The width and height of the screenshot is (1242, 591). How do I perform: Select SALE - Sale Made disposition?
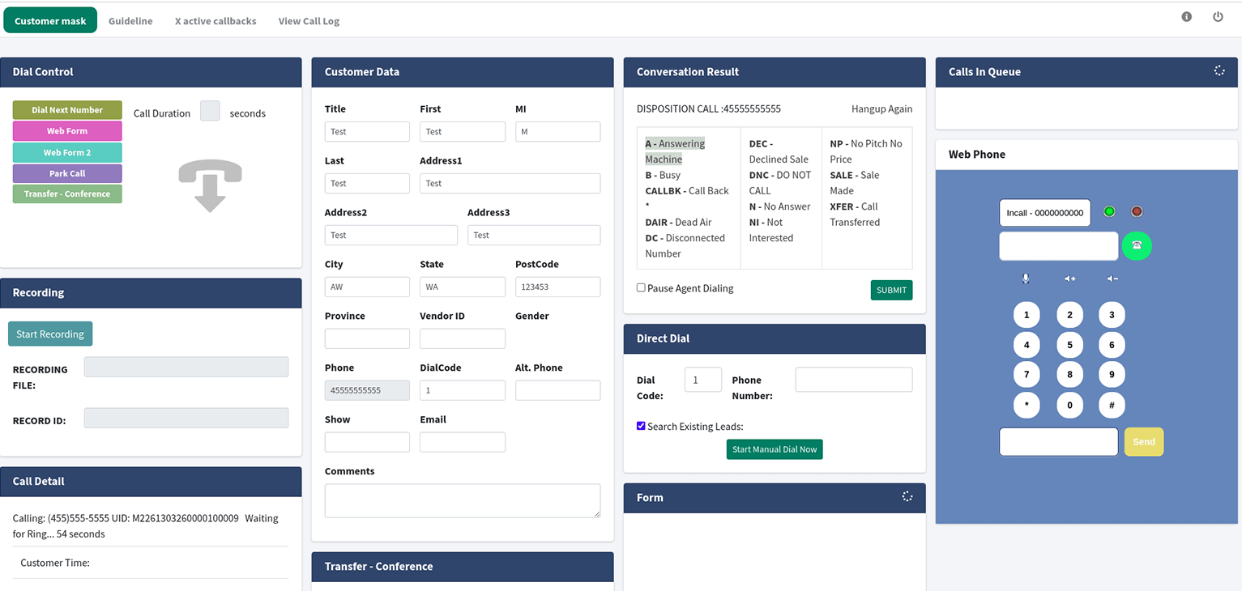[x=854, y=183]
